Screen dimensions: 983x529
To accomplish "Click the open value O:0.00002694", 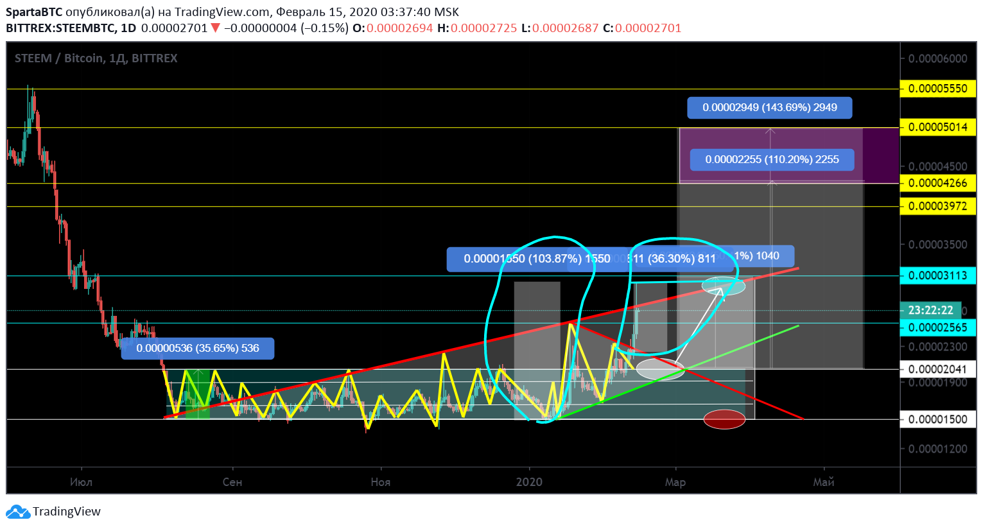I will (392, 28).
